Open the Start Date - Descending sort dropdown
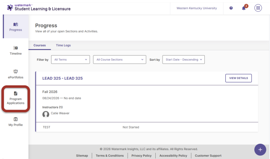 coord(183,60)
